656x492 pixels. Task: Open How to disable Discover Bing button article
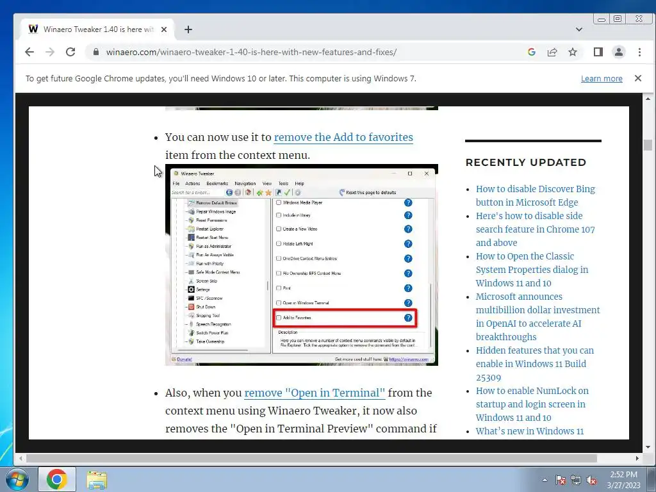tap(535, 195)
